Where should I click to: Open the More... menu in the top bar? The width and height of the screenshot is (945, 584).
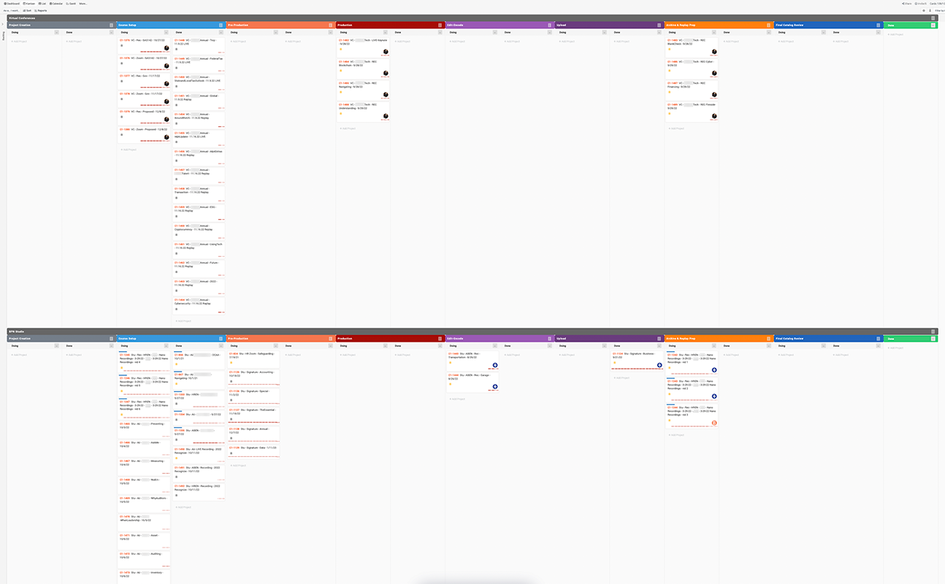(x=82, y=4)
